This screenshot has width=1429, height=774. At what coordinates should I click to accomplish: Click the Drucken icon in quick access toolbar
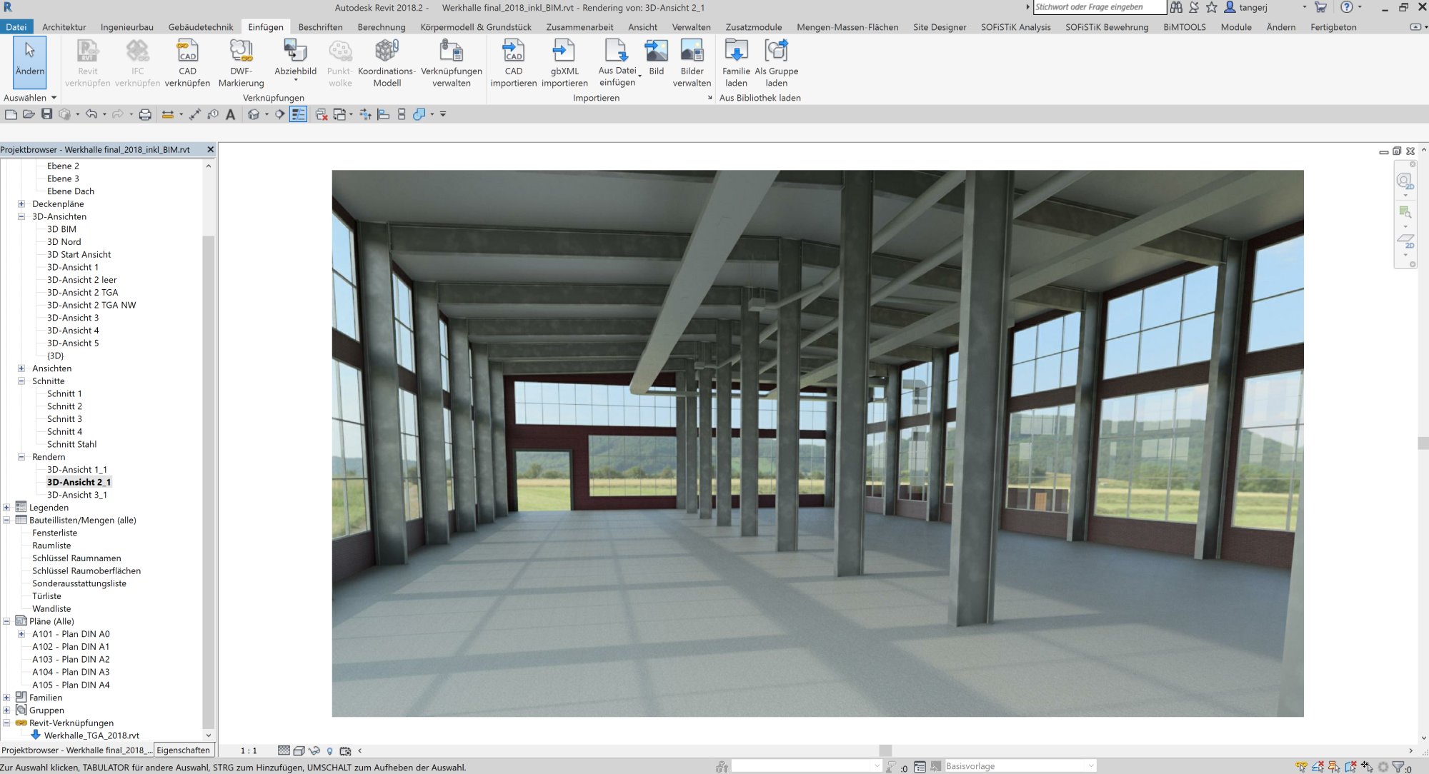[145, 114]
